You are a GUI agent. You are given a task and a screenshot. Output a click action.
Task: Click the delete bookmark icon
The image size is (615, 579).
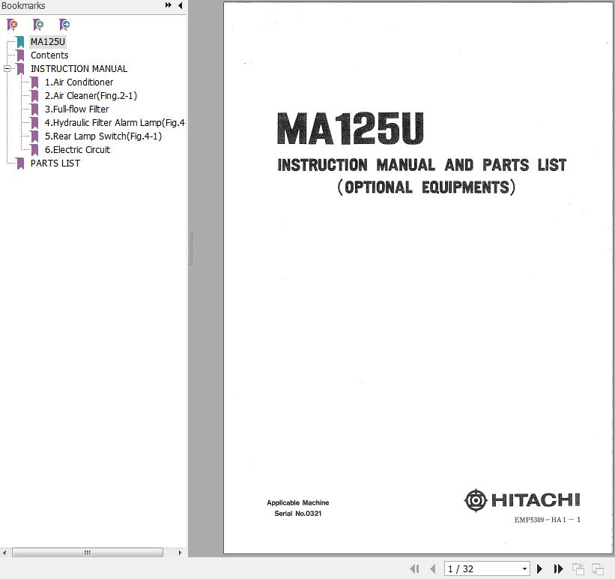12,25
